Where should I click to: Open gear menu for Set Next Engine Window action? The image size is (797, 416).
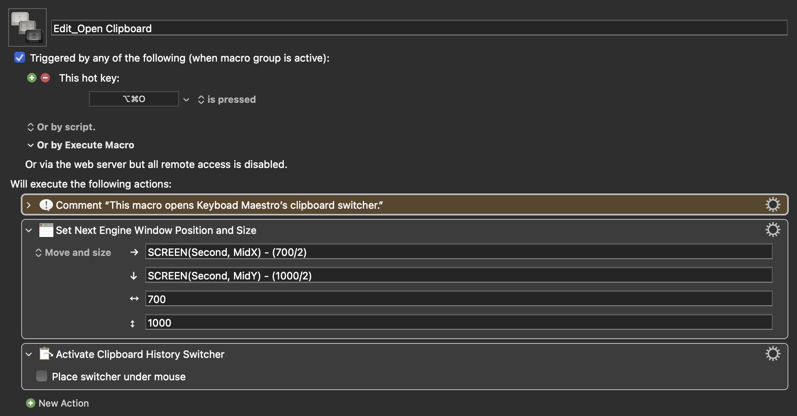coord(772,230)
